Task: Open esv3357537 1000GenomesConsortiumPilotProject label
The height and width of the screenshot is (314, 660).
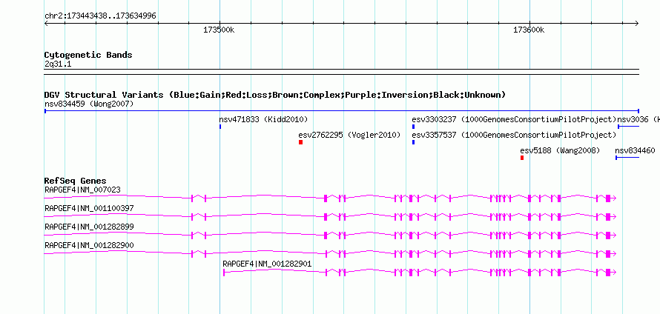Action: pos(514,136)
